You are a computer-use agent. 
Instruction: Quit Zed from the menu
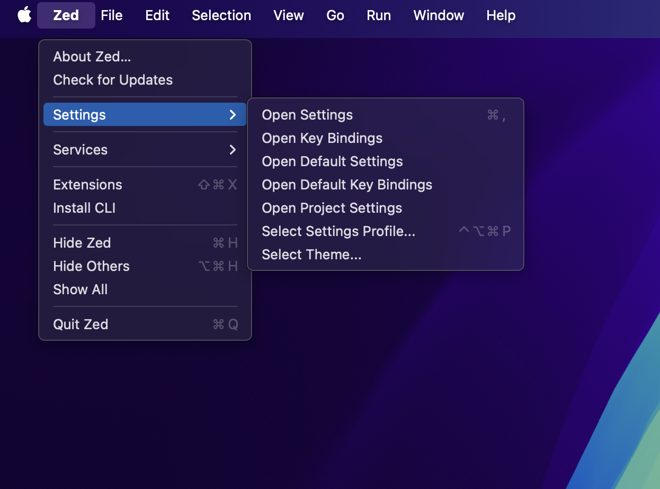(x=81, y=324)
